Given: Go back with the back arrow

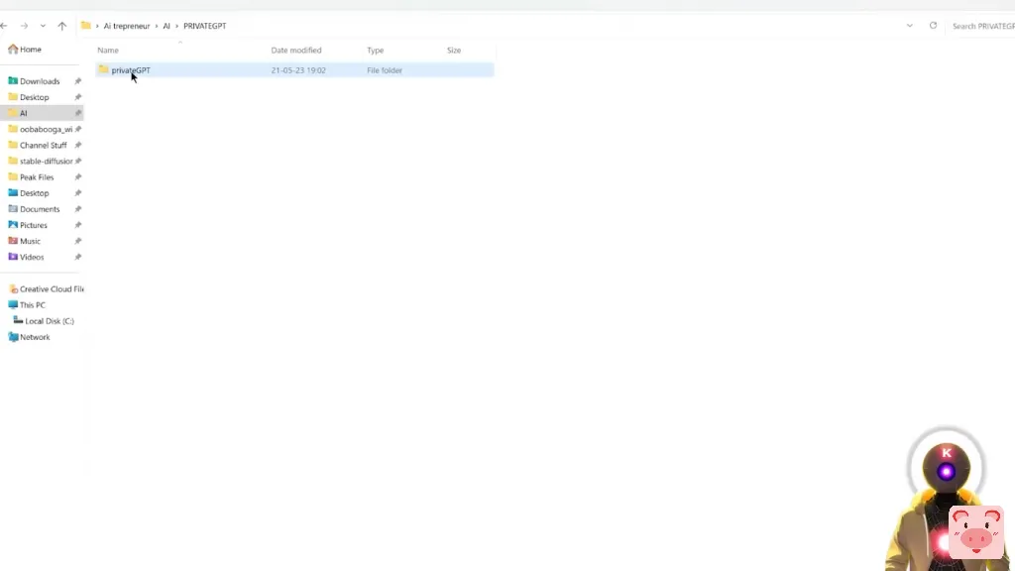Looking at the screenshot, I should pos(4,26).
